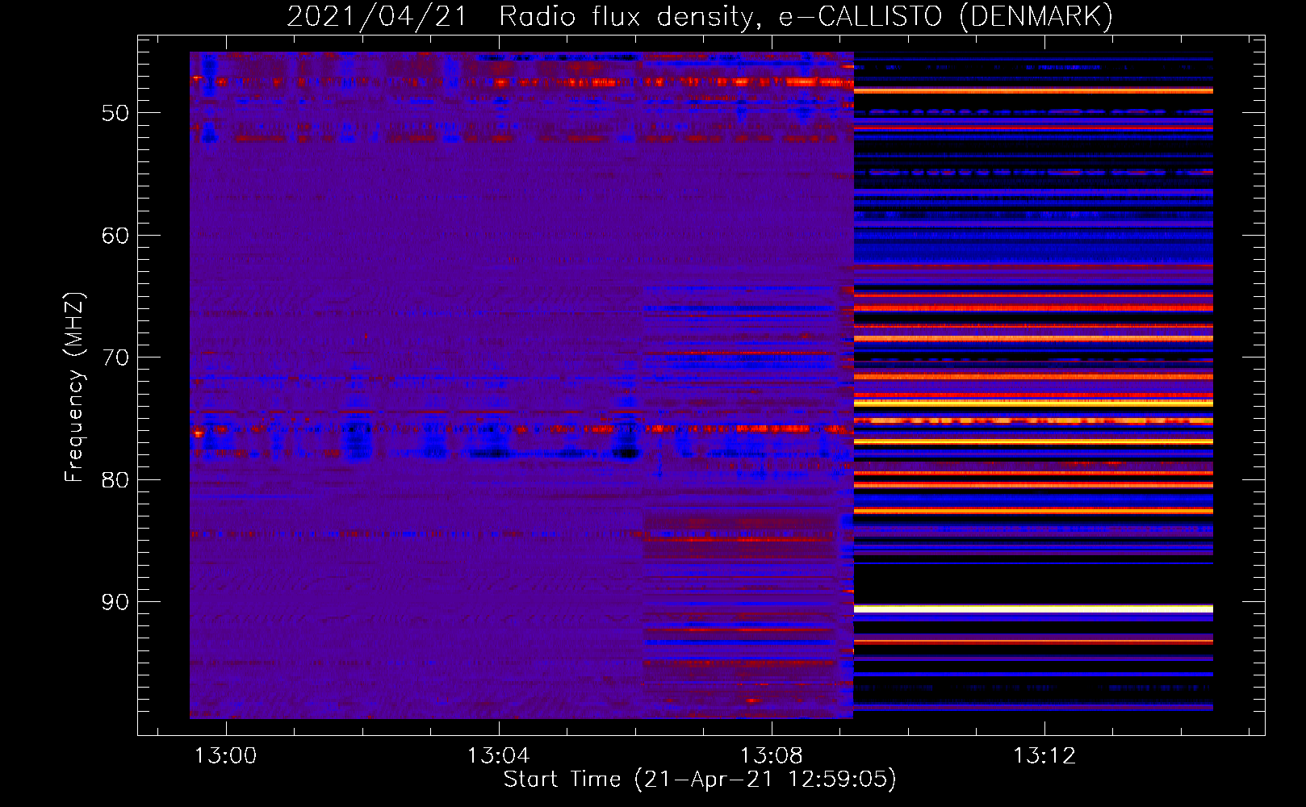Click the yellow band near 74 MHz after 13:09
Viewport: 1306px width, 807px height.
[x=1033, y=403]
